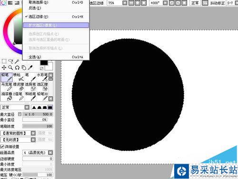Select the sharpest flat brush edge shape
Screen dimensions: 238x179
coord(50,107)
